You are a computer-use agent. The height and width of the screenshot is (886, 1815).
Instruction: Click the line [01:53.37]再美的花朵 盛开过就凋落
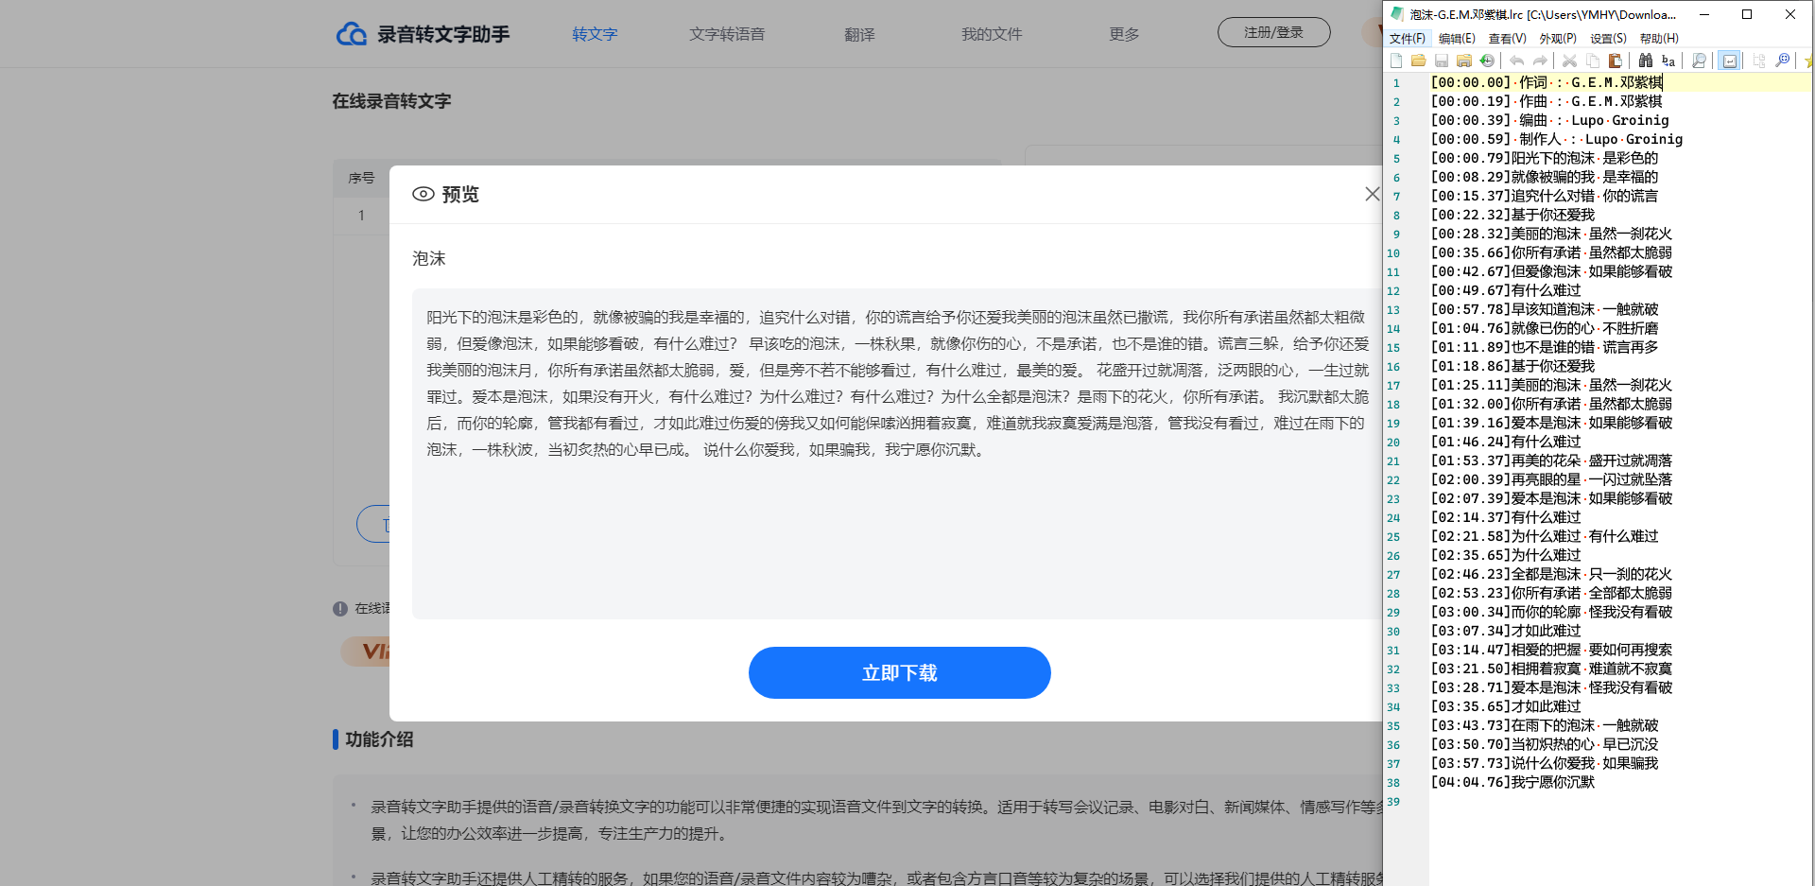[1551, 460]
